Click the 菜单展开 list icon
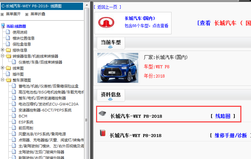 pos(2,14)
